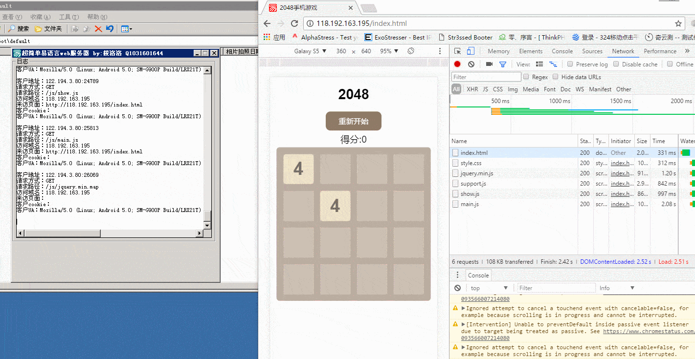
Task: Reload the page in Chrome
Action: click(x=294, y=23)
